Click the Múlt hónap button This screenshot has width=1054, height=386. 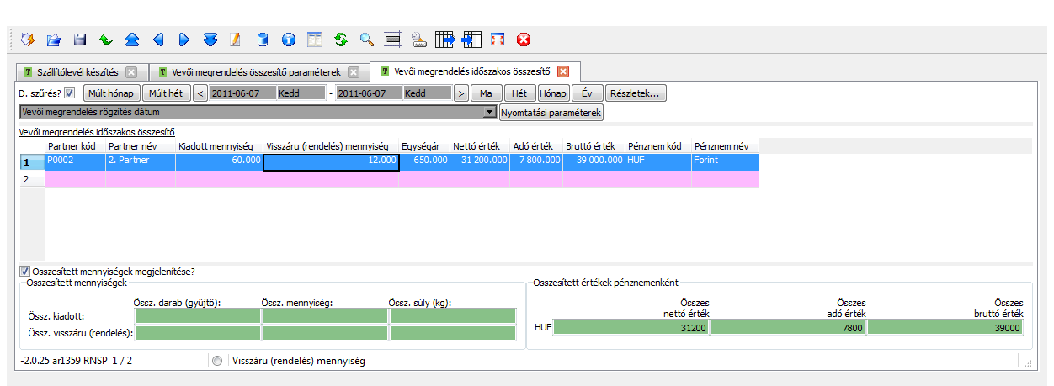(111, 93)
